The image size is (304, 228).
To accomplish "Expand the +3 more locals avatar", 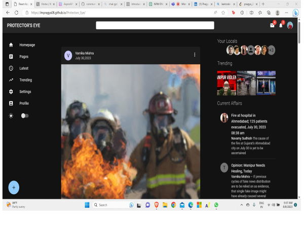I will point(272,50).
